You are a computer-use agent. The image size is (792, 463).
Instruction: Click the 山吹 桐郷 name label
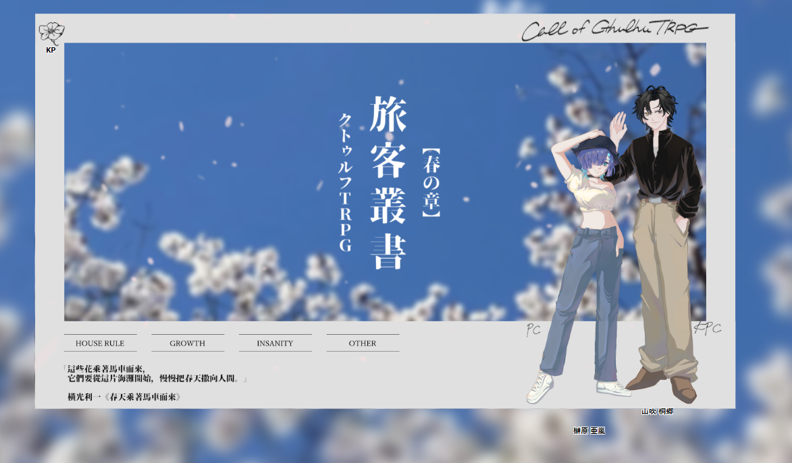(x=657, y=411)
